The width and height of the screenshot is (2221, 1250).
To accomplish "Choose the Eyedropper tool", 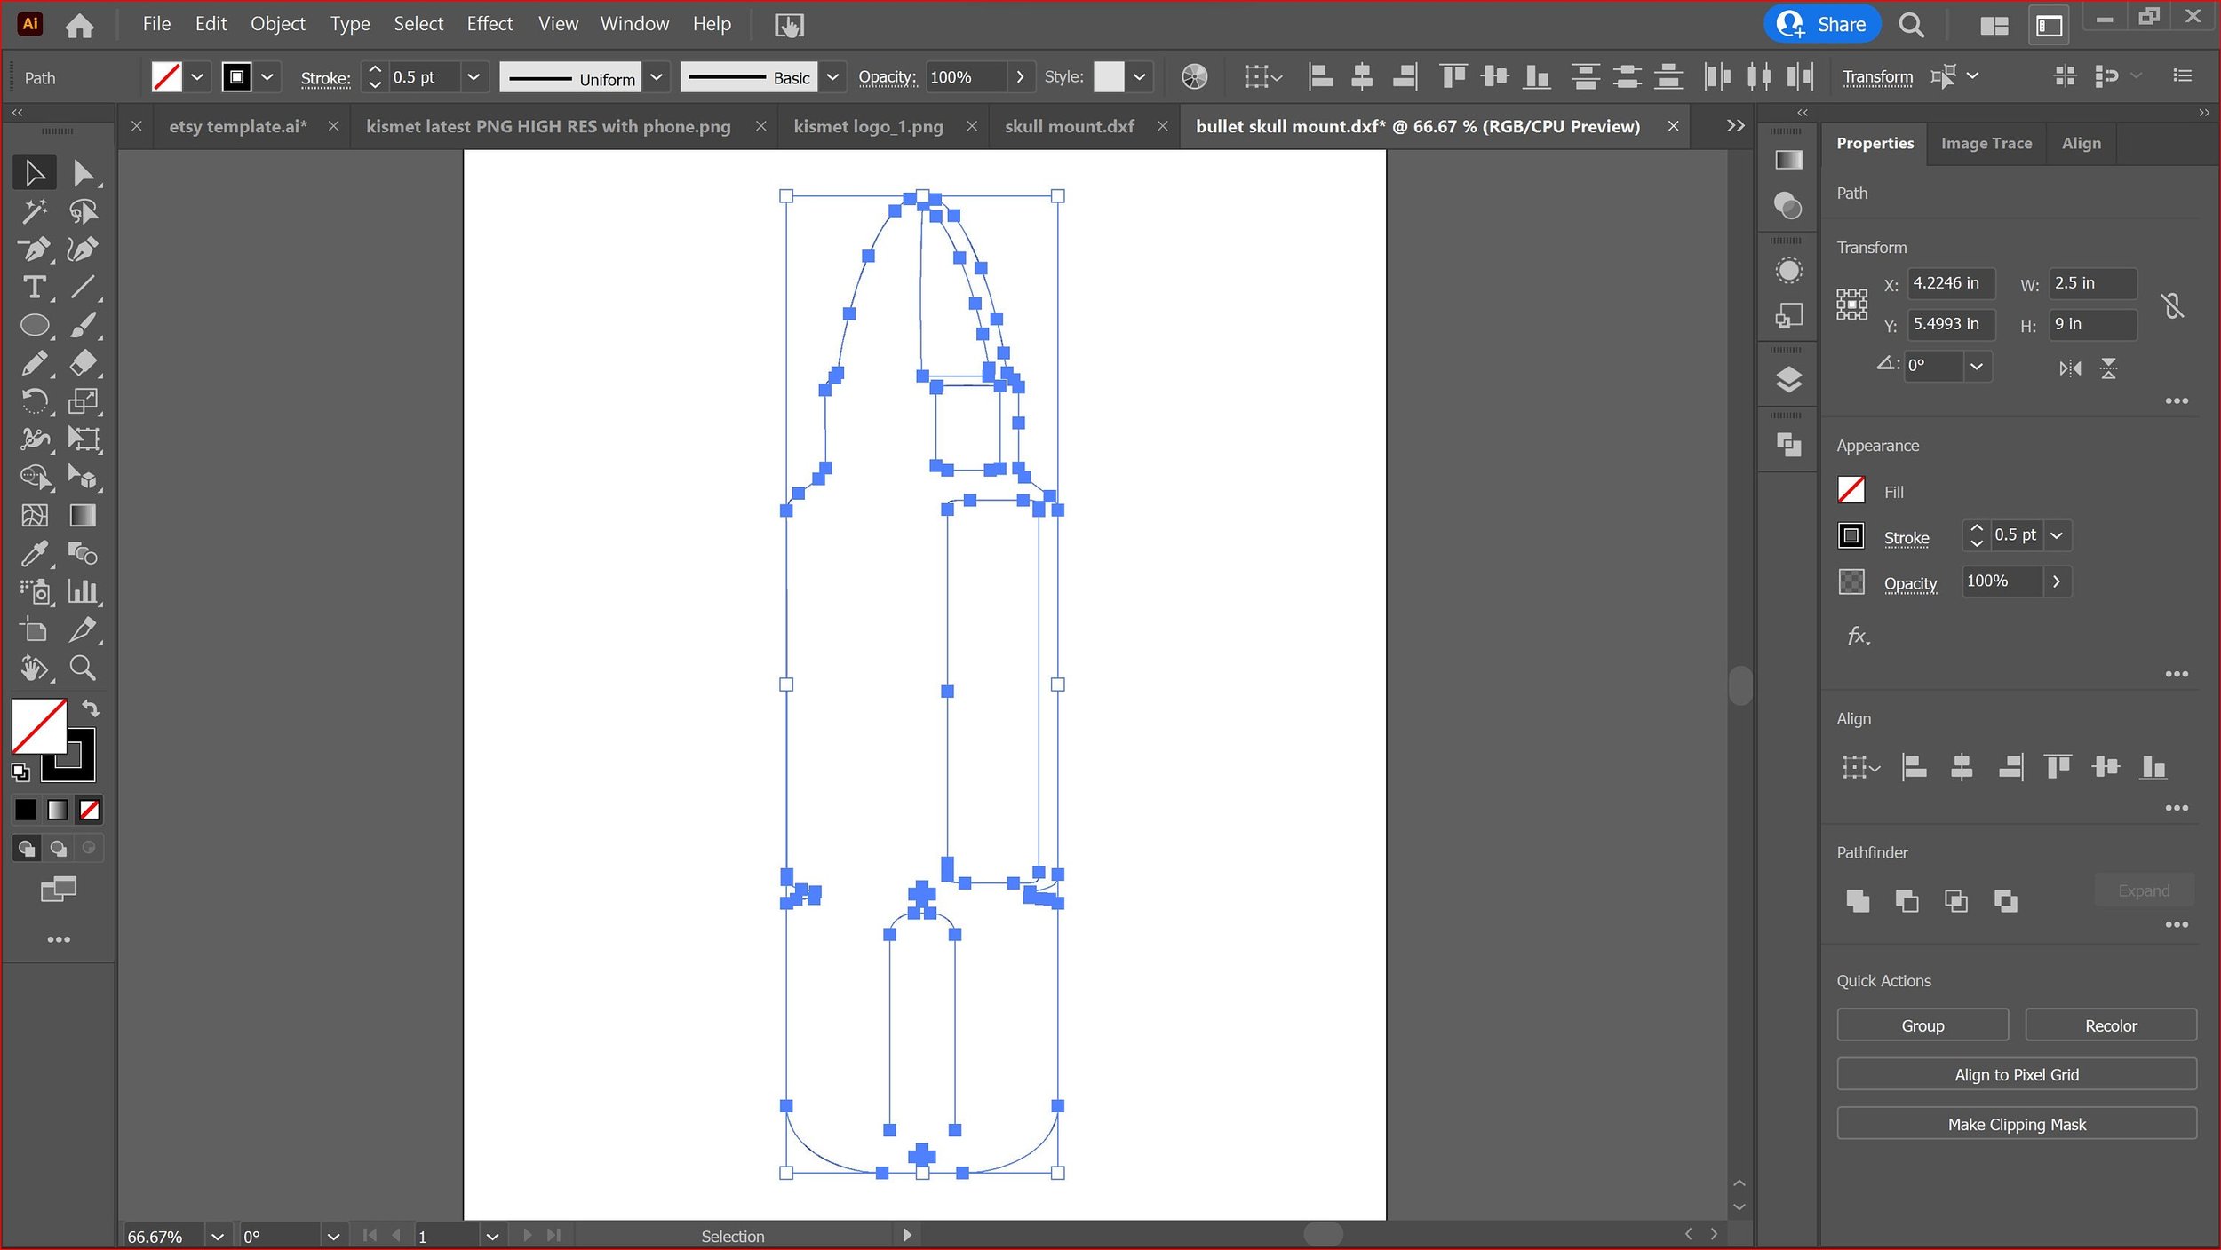I will [x=34, y=554].
